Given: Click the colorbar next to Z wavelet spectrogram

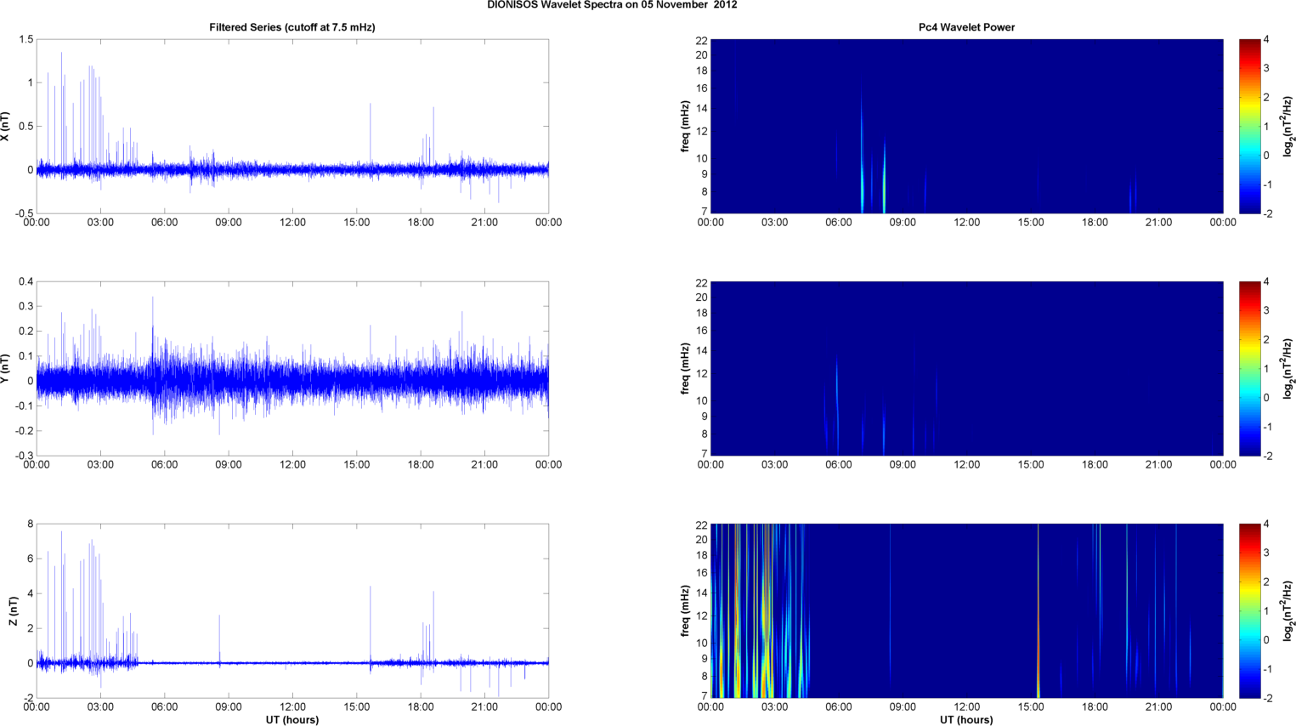Looking at the screenshot, I should pos(1249,610).
